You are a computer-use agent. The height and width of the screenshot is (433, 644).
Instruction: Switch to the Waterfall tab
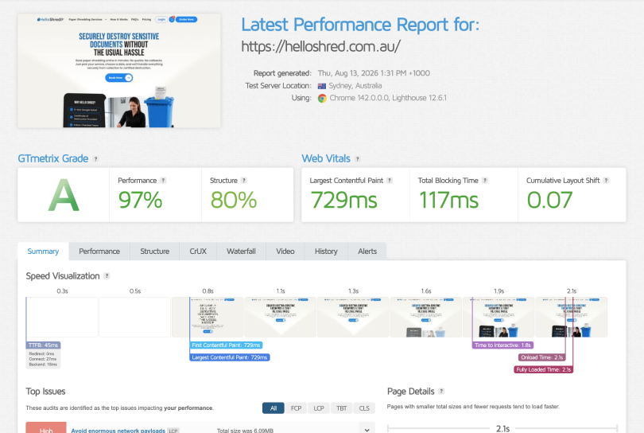pyautogui.click(x=241, y=252)
